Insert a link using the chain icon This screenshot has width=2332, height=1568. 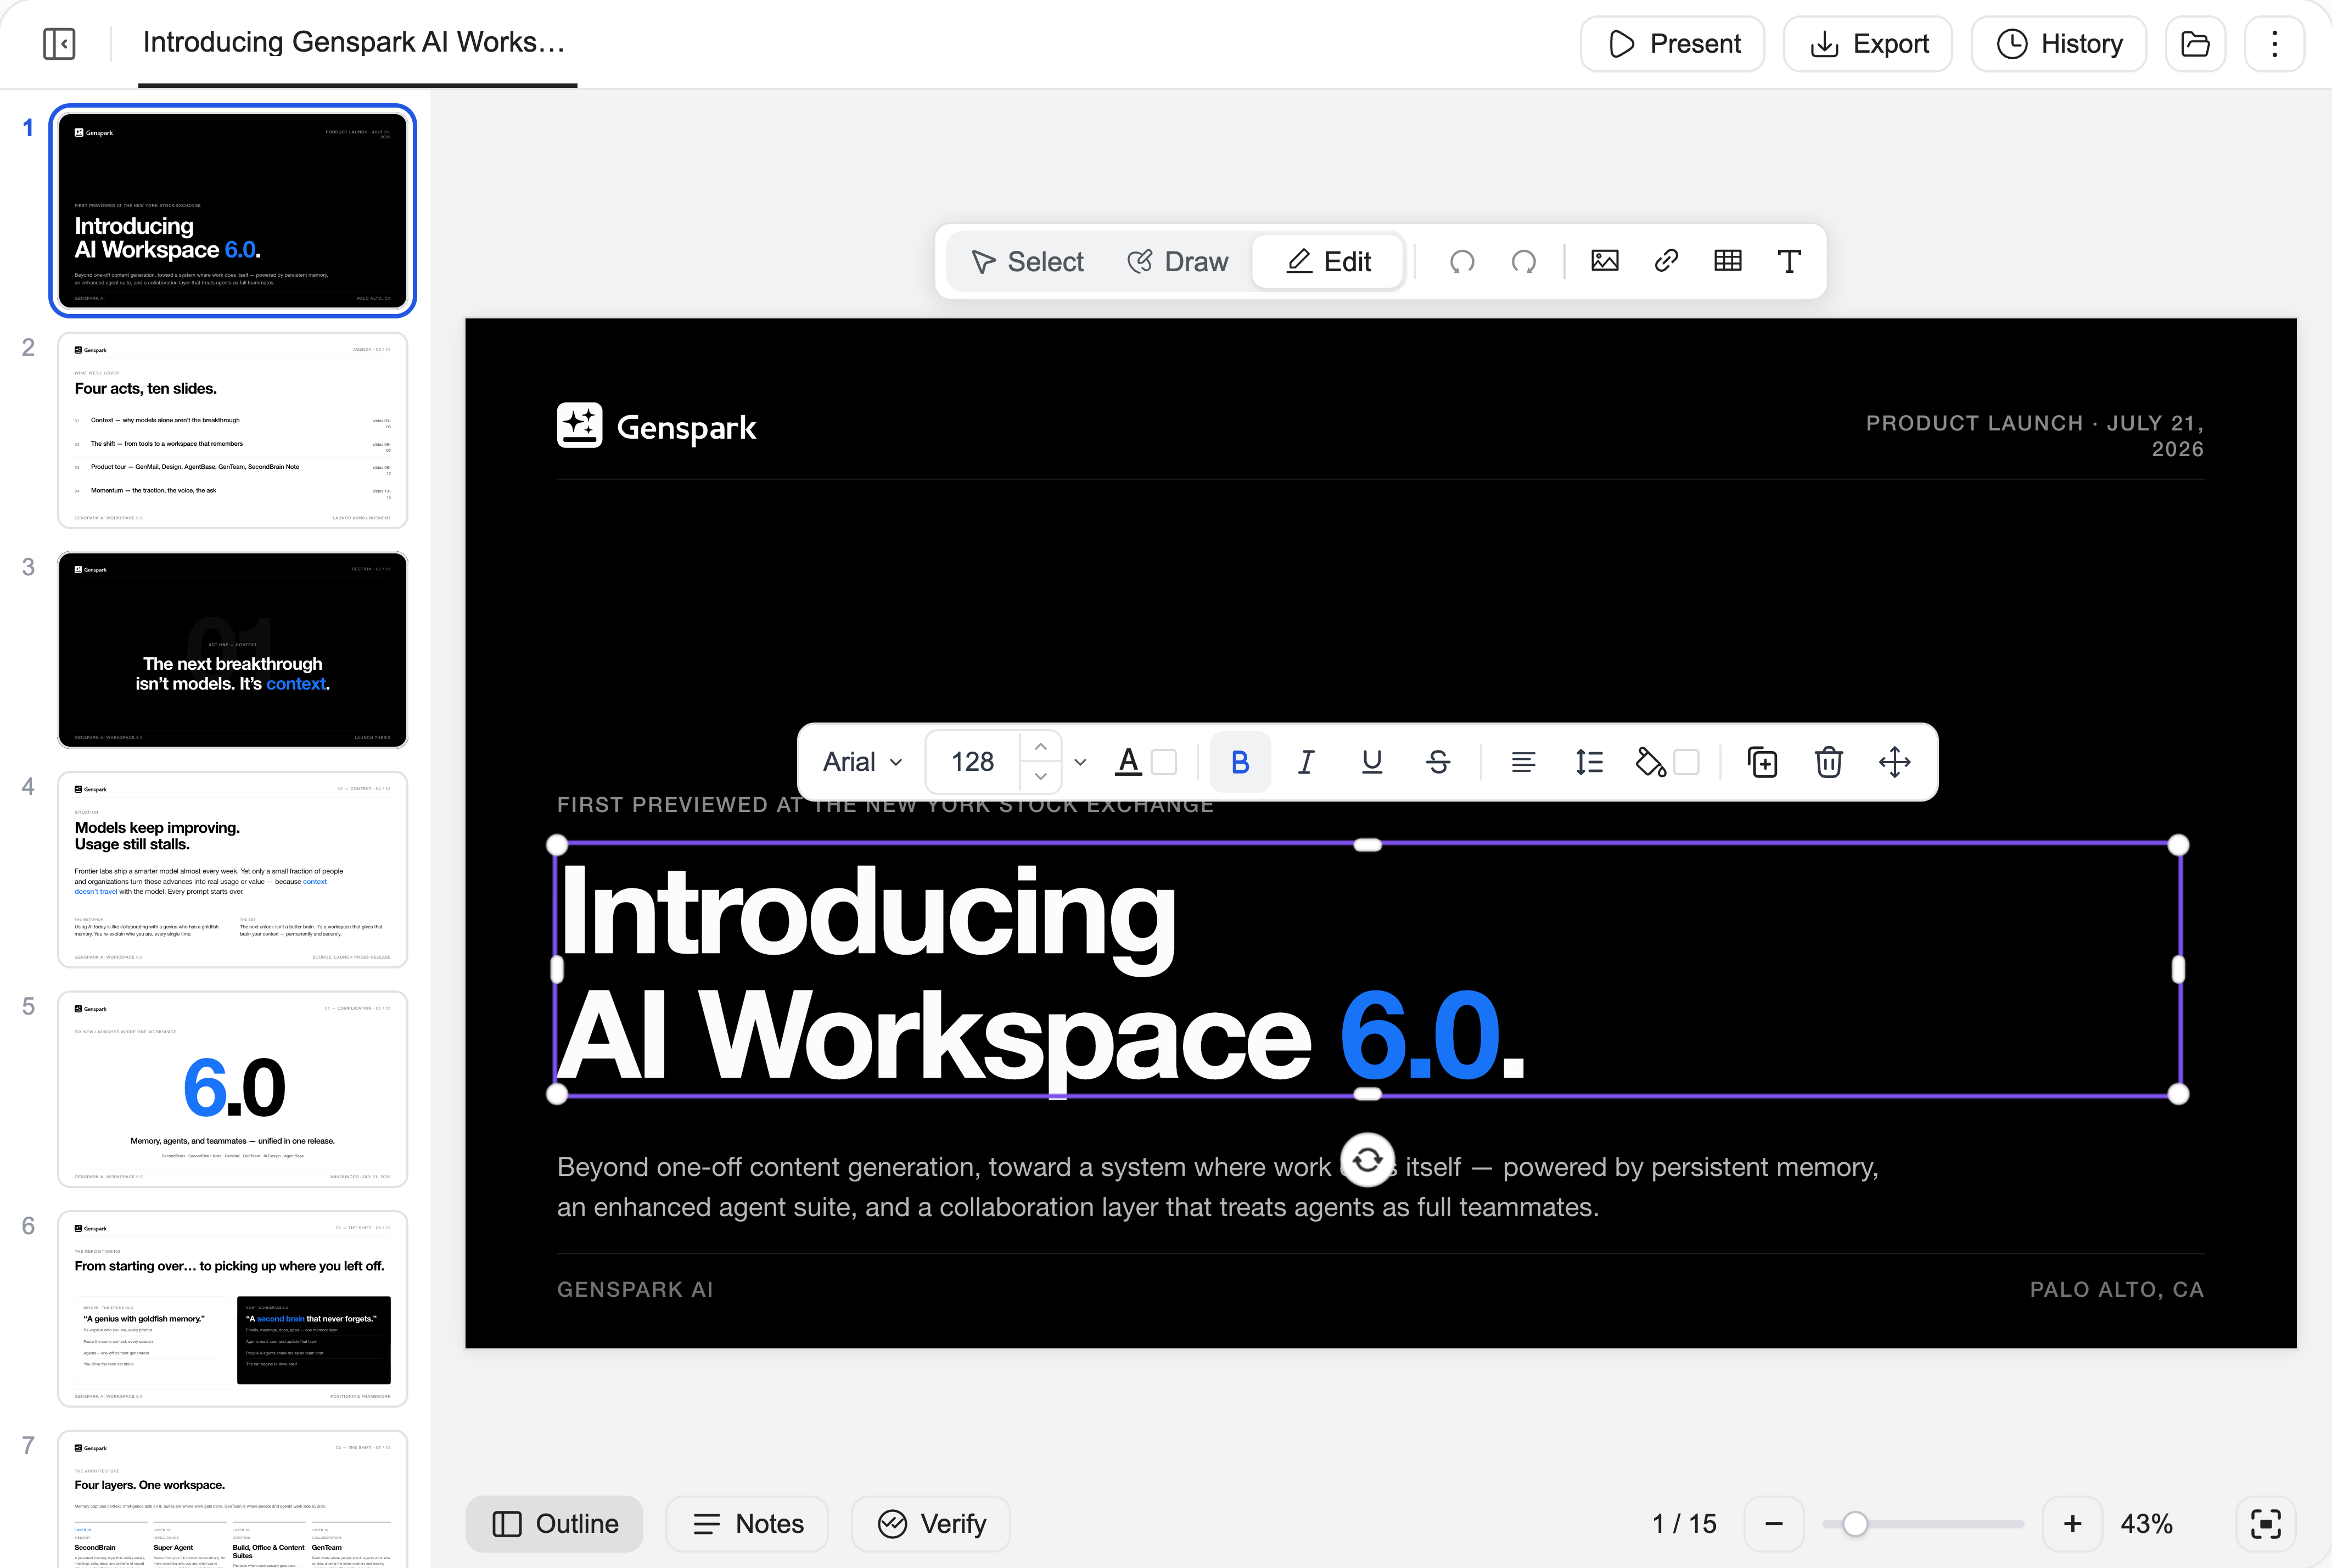(1666, 261)
